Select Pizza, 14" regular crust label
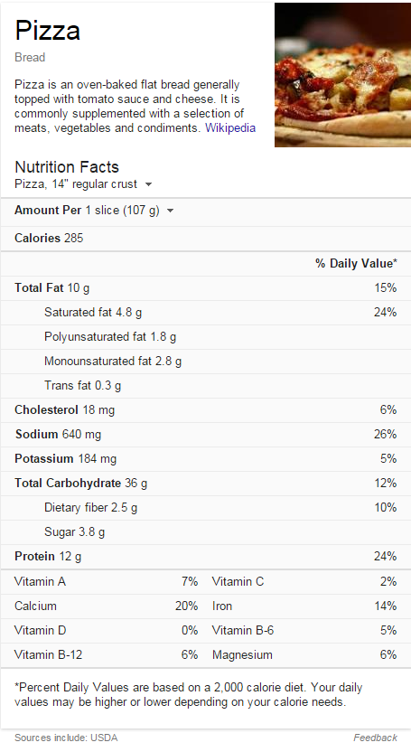The width and height of the screenshot is (411, 752). (76, 184)
